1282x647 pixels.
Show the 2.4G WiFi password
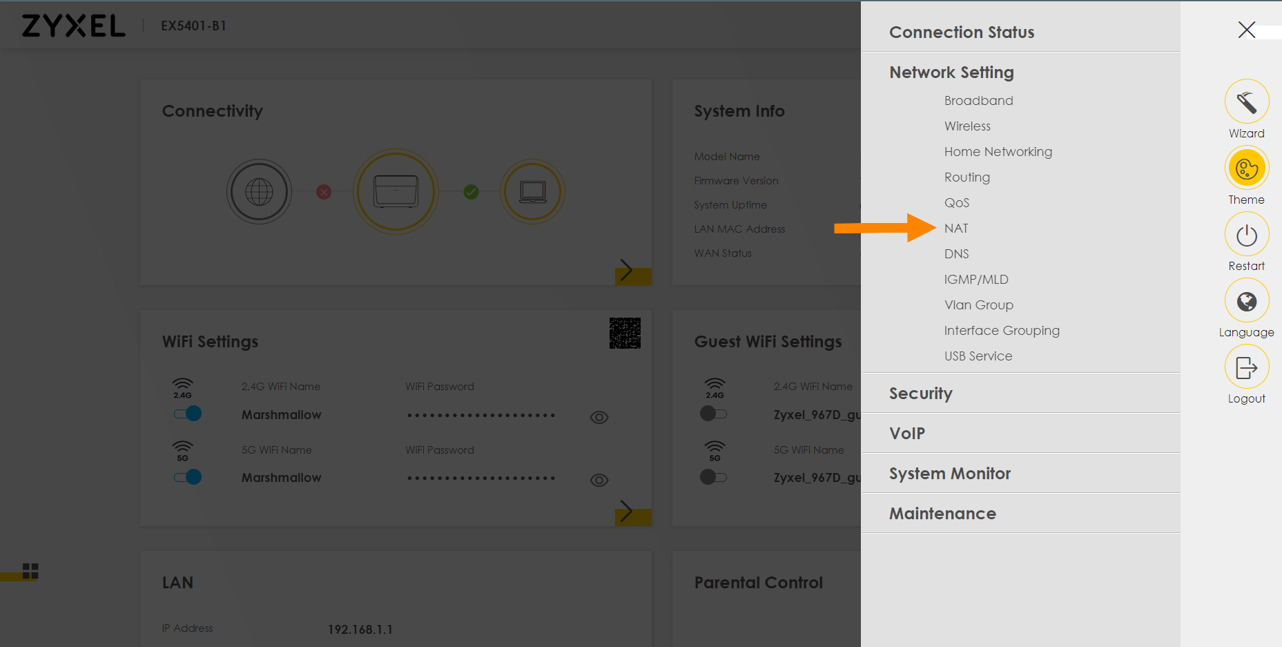(x=599, y=417)
